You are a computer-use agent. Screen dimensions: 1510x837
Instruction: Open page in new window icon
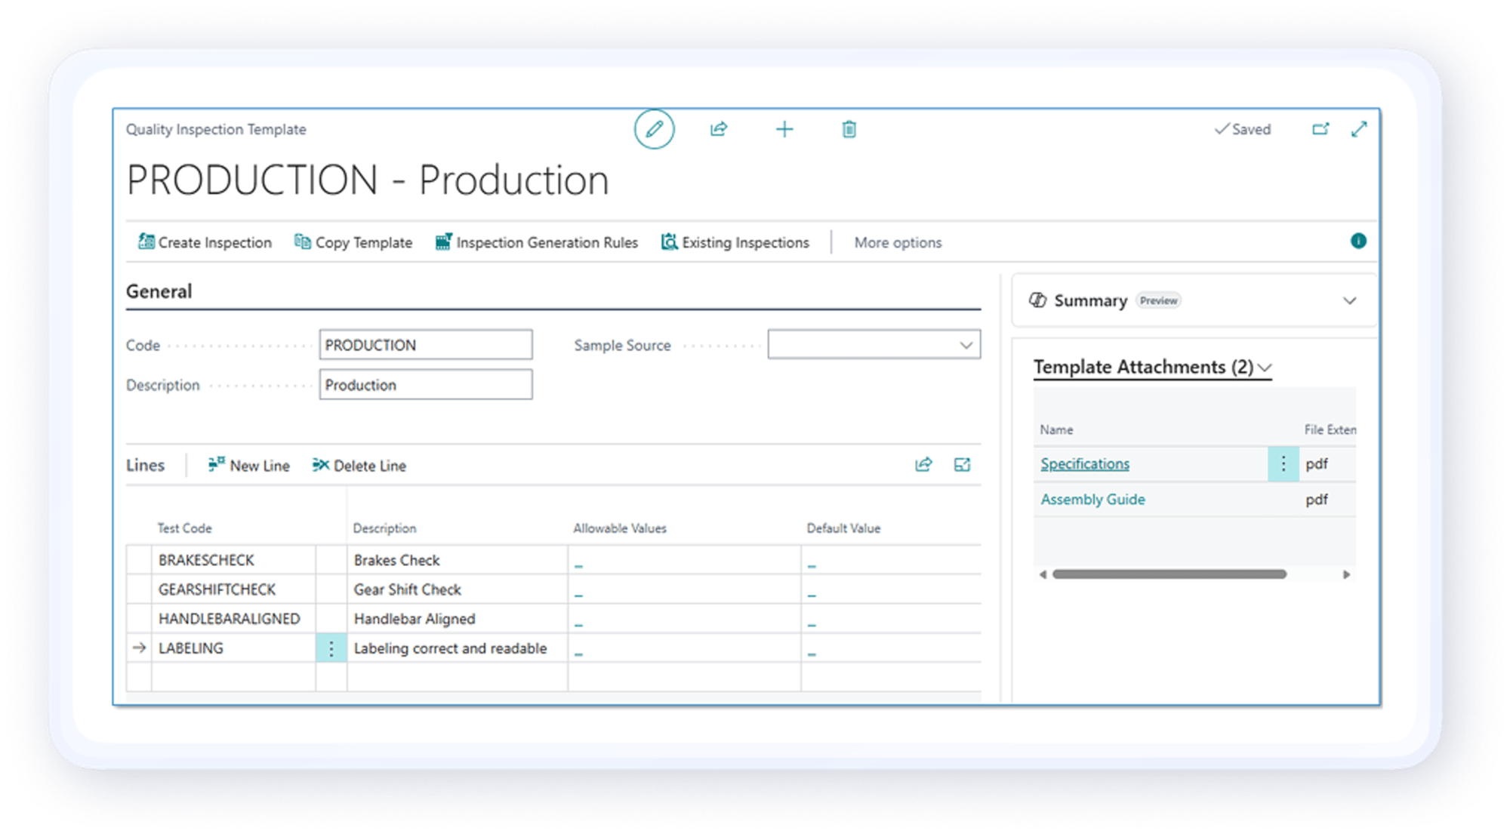[x=1320, y=130]
